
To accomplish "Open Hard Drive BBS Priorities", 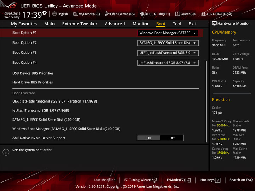I will (33, 82).
